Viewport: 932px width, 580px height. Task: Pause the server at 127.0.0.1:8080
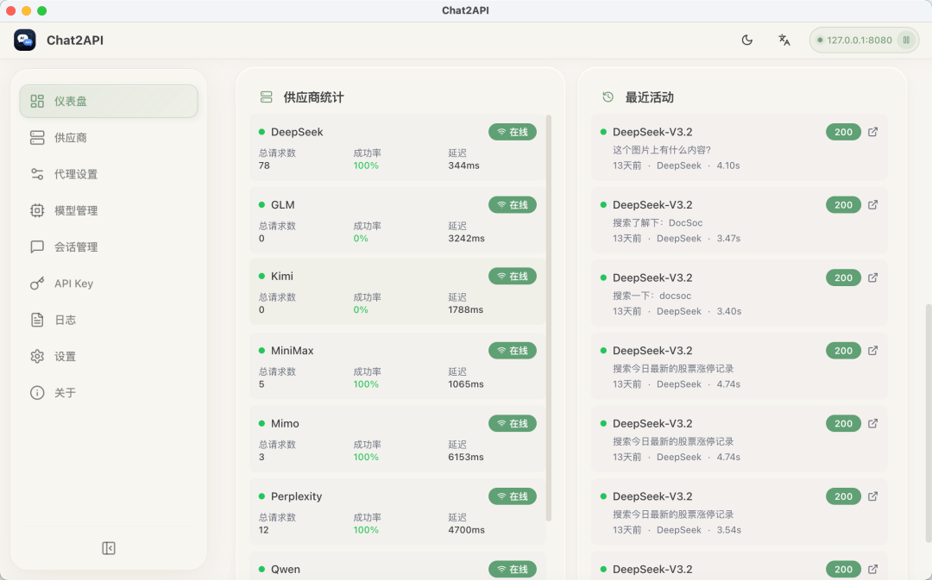click(906, 40)
